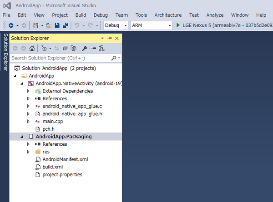Close the Solution Explorer panel
The width and height of the screenshot is (273, 202).
(117, 38)
